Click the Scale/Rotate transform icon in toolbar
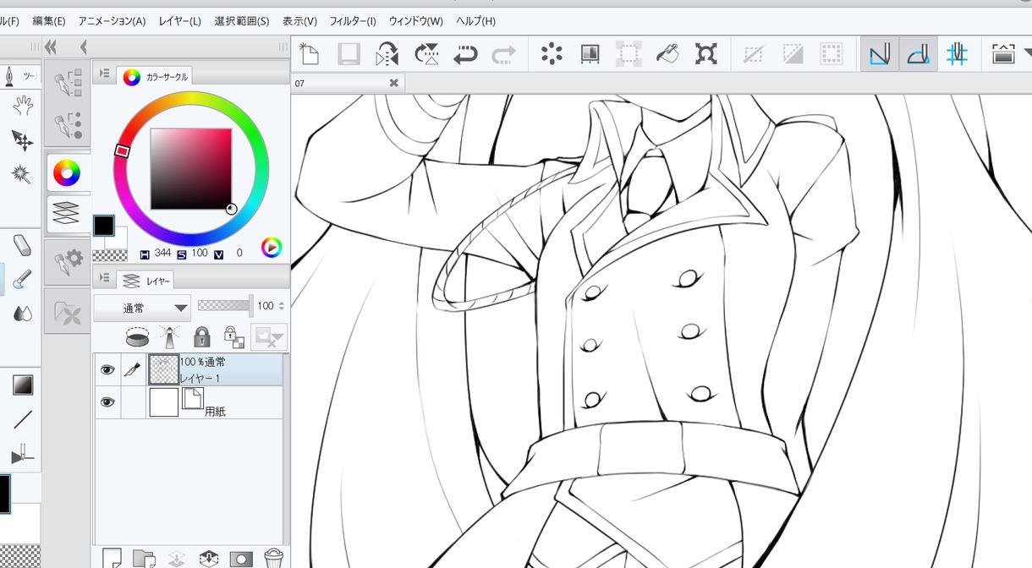 (705, 55)
